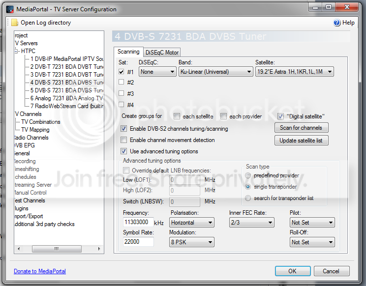Select 5 DVB-S 7231 BDA DVBS tree item
Viewport: 366px width, 286px height.
coord(67,90)
